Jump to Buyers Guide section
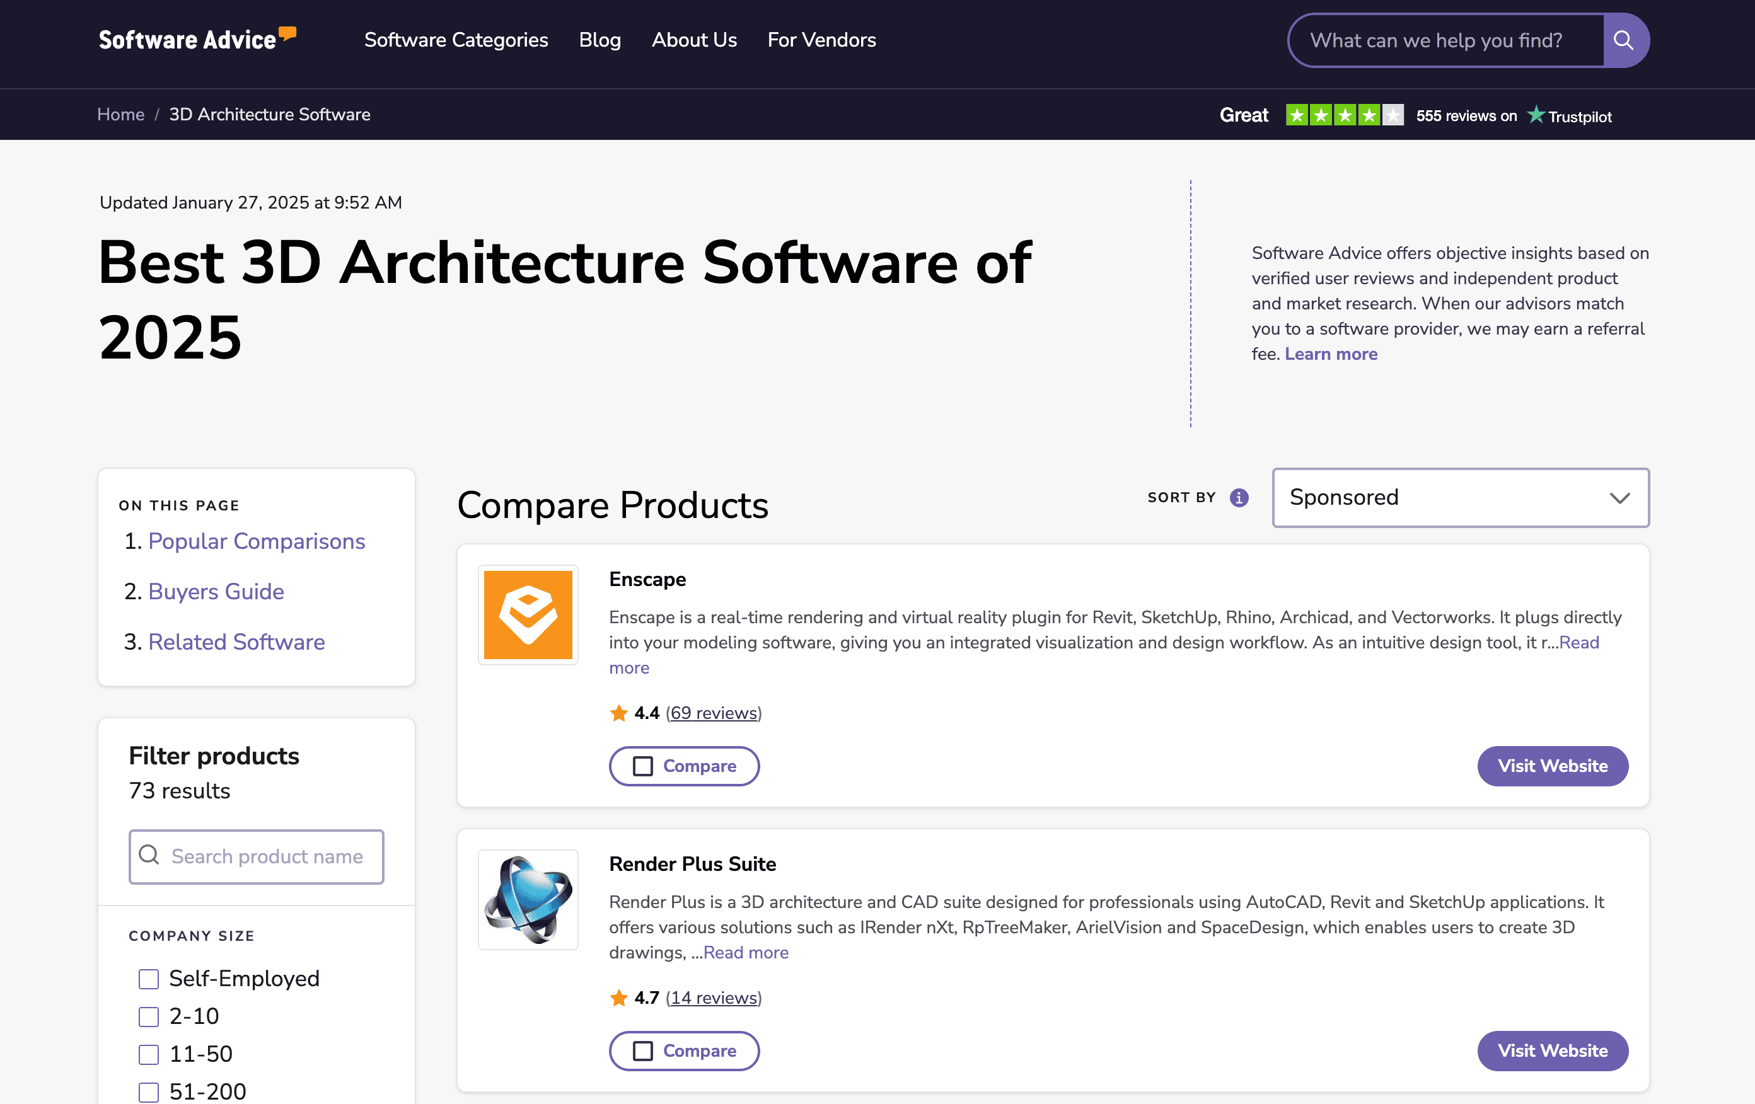The height and width of the screenshot is (1104, 1755). click(216, 592)
